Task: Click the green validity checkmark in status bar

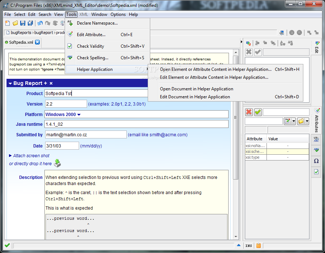Action: point(7,245)
